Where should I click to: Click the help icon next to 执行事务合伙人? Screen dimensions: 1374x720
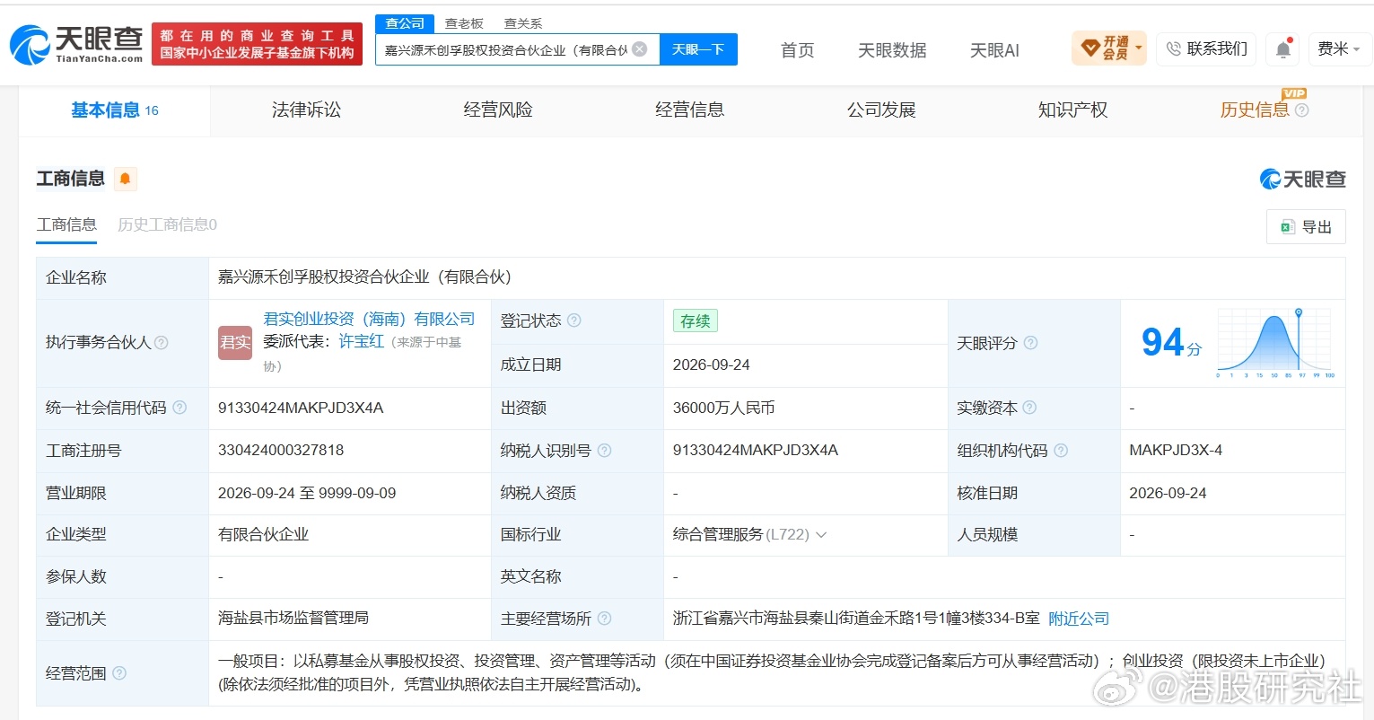click(x=162, y=342)
